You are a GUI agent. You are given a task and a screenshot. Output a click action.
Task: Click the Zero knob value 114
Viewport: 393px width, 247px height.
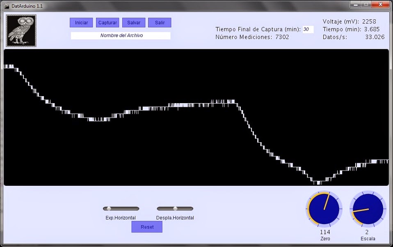coord(325,232)
